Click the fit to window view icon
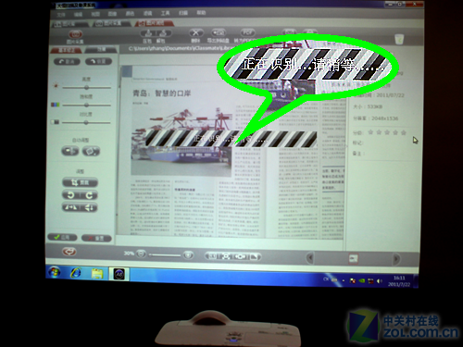This screenshot has width=463, height=347. 226,256
